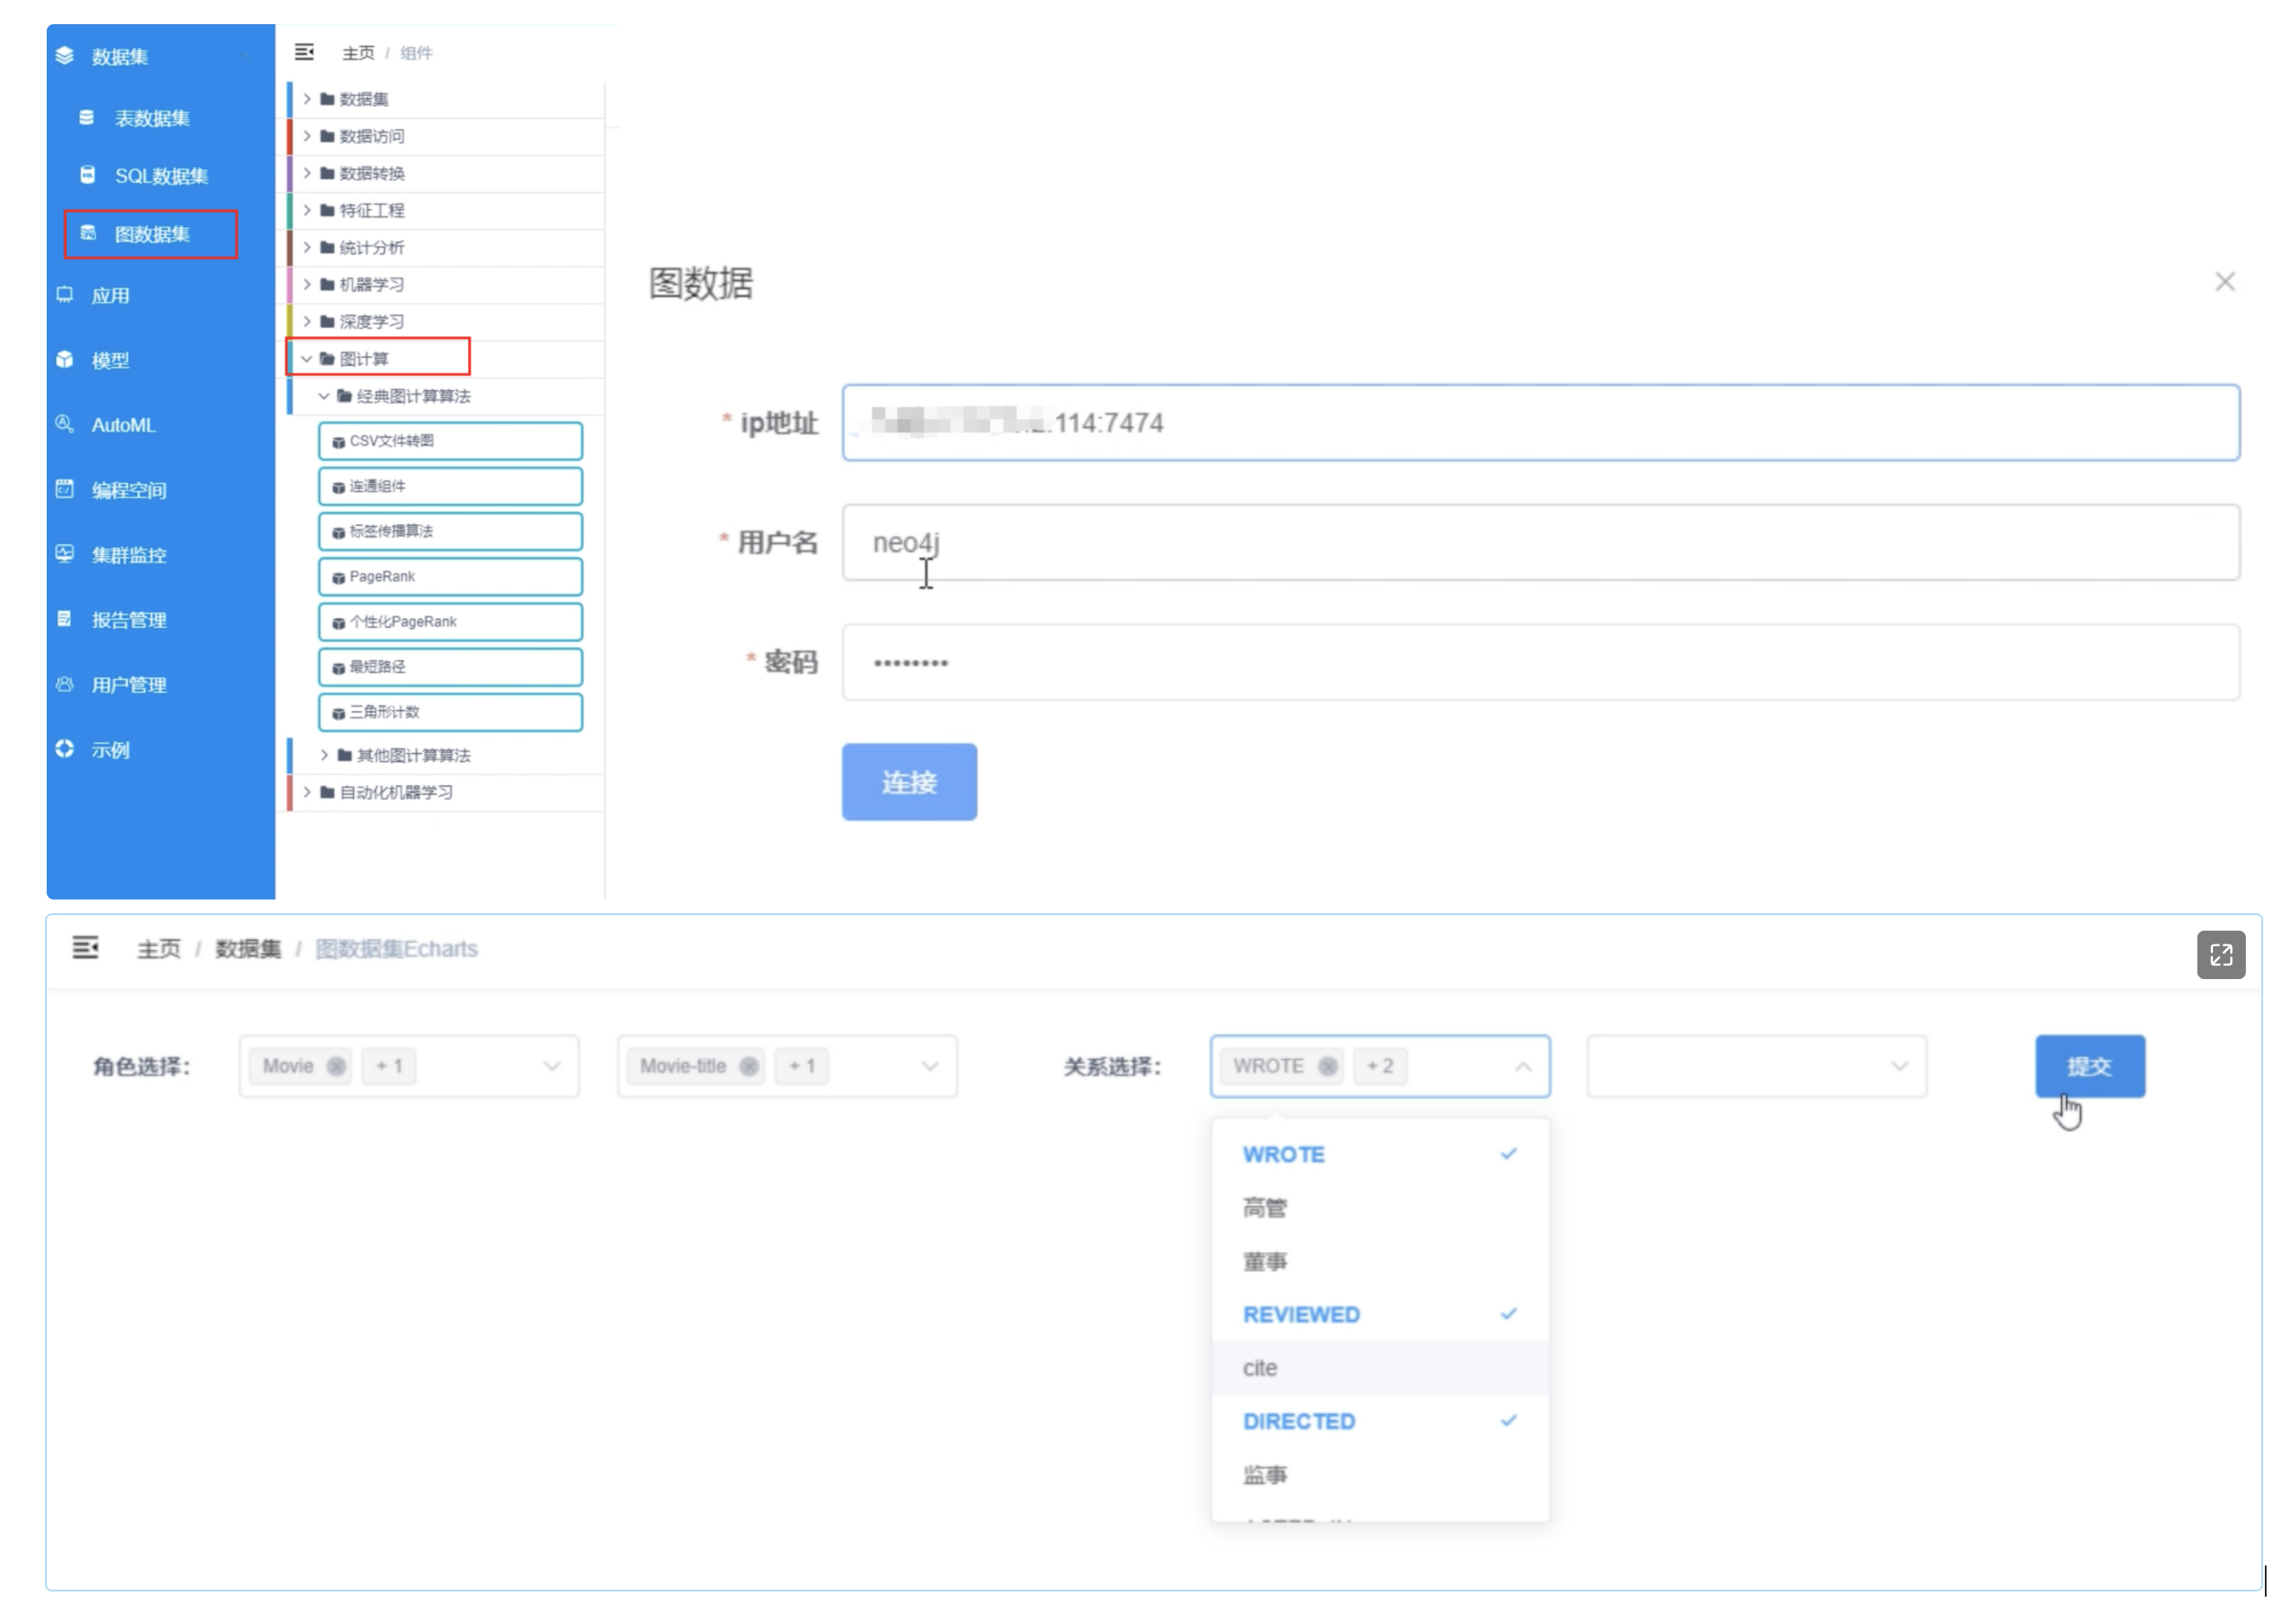Click the fullscreen icon in the Echarts page
The image size is (2296, 1607).
2221,955
